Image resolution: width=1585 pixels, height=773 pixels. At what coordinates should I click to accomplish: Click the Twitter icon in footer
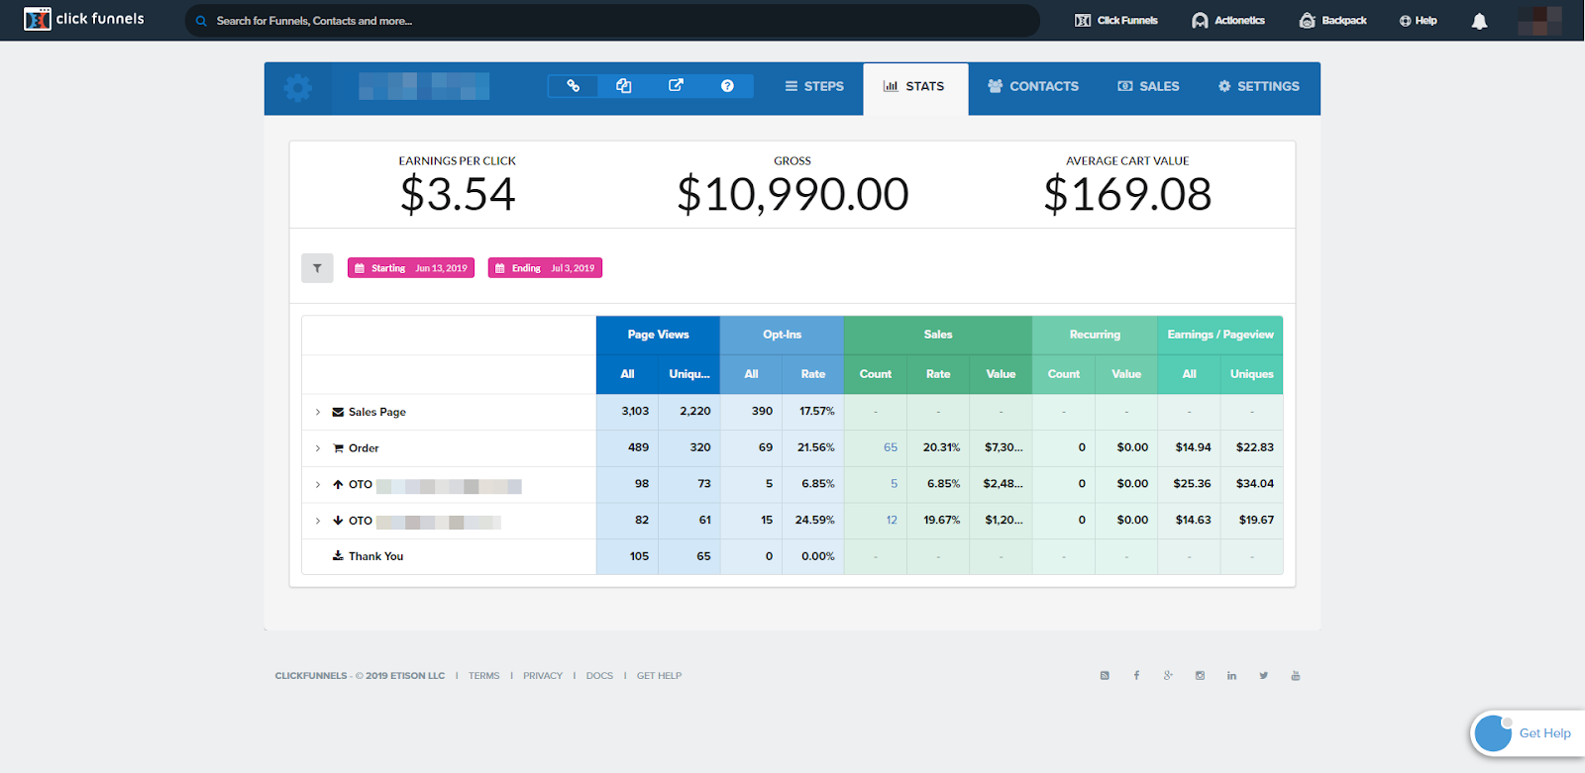click(1263, 676)
